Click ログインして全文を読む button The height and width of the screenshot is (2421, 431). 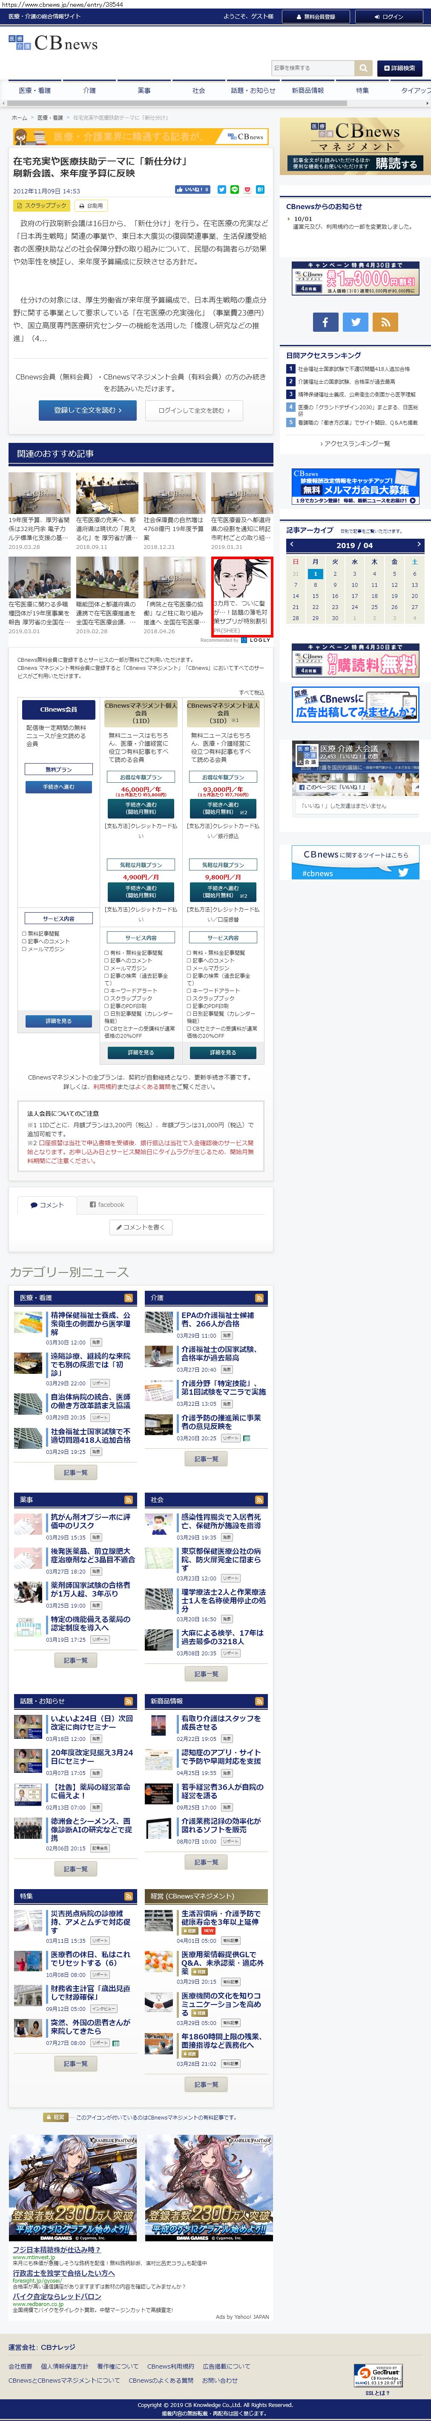tap(193, 411)
